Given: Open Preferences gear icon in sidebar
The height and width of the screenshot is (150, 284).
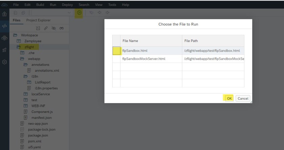Looking at the screenshot, I should pyautogui.click(x=5, y=62).
